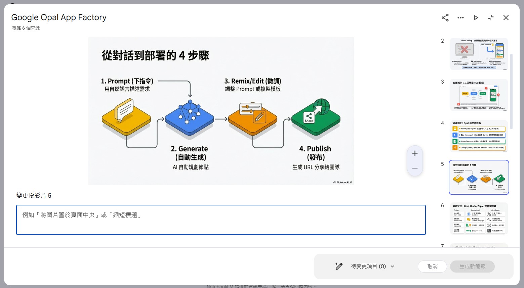Select slide 3 介面解剖 thumbnail

click(478, 95)
